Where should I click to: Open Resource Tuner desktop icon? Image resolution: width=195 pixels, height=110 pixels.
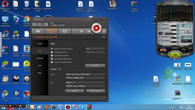(5, 96)
